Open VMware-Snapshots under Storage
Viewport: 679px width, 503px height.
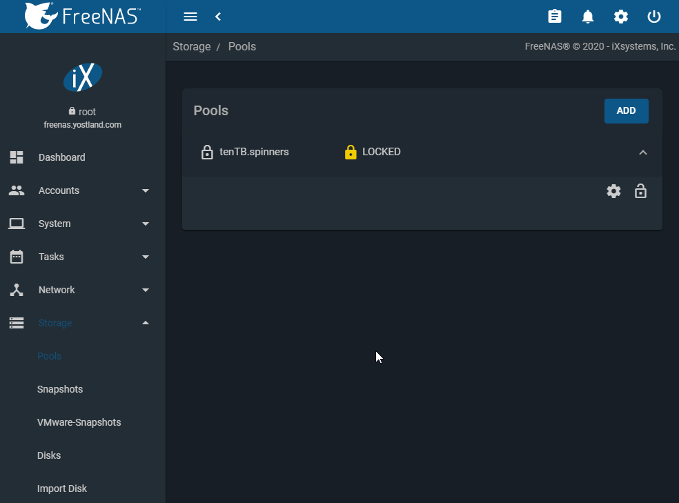[79, 422]
